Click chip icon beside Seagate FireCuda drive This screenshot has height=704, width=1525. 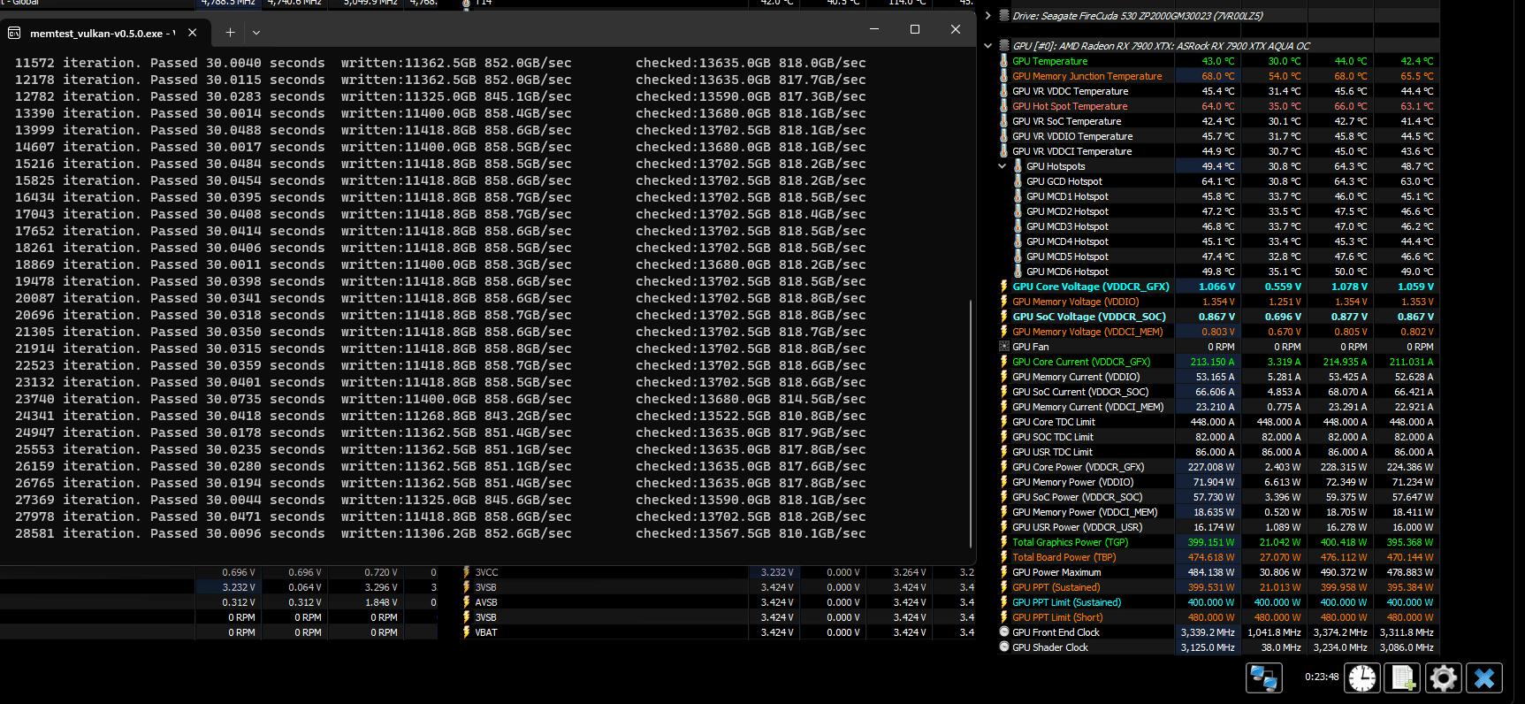pos(1003,15)
